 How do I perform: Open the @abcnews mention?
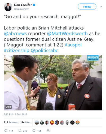(x=15, y=34)
